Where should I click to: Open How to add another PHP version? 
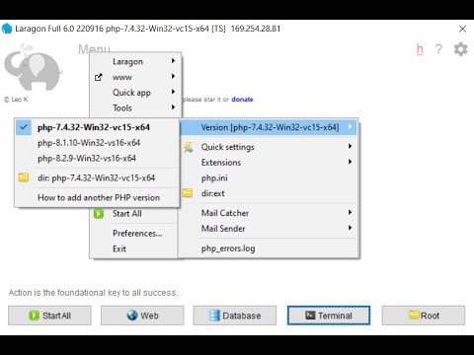point(97,197)
